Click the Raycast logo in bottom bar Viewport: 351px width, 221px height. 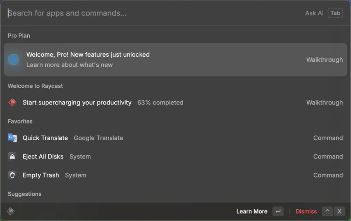(11, 211)
